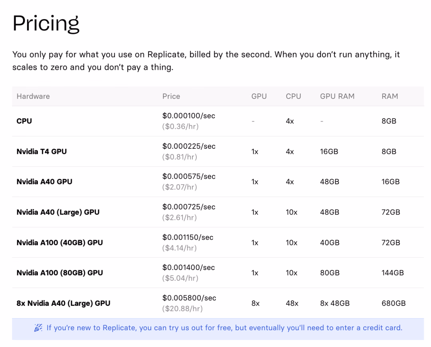Select the ($2.61/hr) hourly rate
431x347 pixels.
pyautogui.click(x=180, y=218)
